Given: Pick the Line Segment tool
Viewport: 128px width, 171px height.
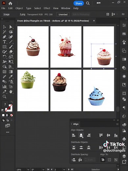Looking at the screenshot, I should click(11, 42).
